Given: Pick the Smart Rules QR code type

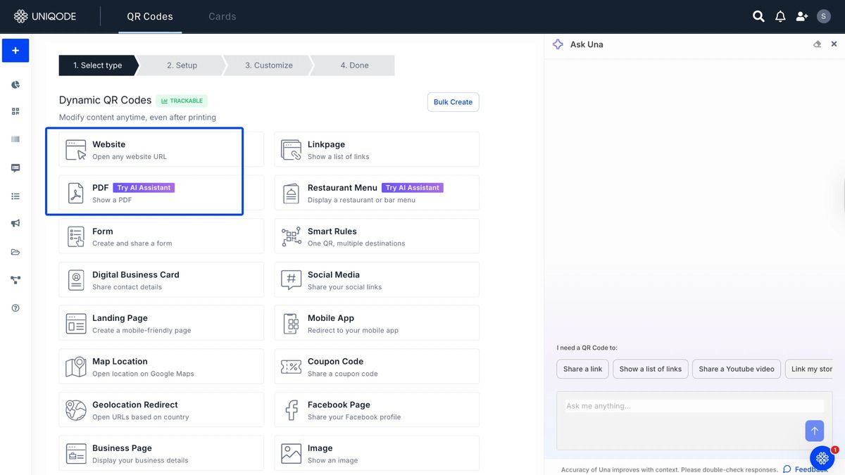Looking at the screenshot, I should [x=377, y=236].
